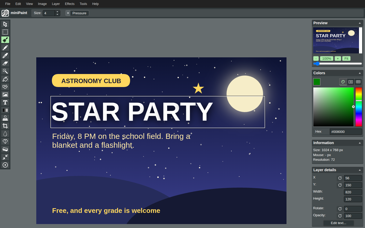Collapse the Colors panel
Screen dimensions: 365x228
tap(360, 73)
